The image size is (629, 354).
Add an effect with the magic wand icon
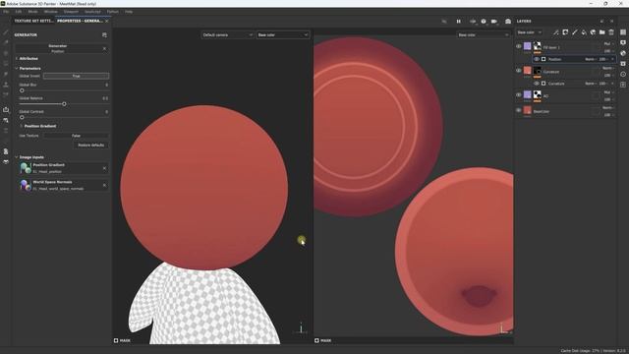556,32
